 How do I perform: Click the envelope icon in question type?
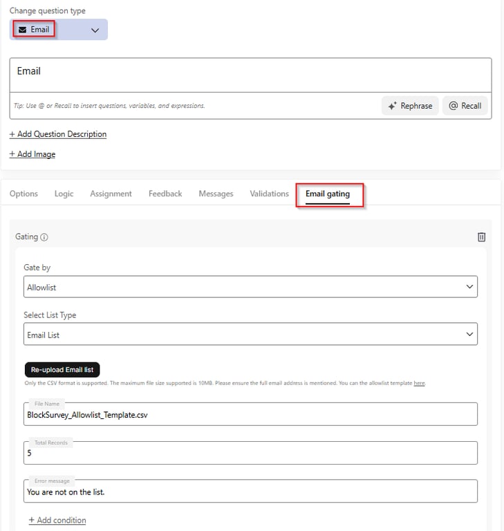point(22,30)
